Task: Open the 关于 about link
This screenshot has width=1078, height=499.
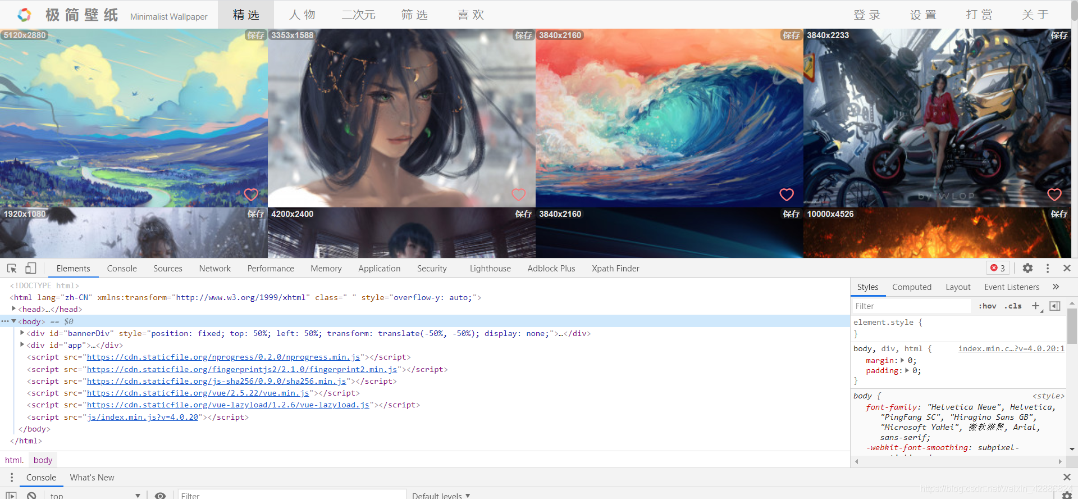Action: [x=1036, y=15]
